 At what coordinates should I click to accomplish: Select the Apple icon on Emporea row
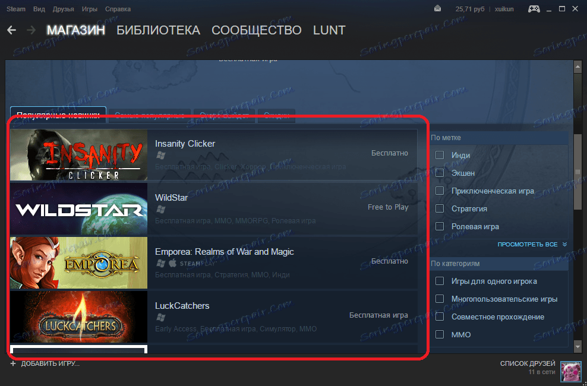[172, 262]
